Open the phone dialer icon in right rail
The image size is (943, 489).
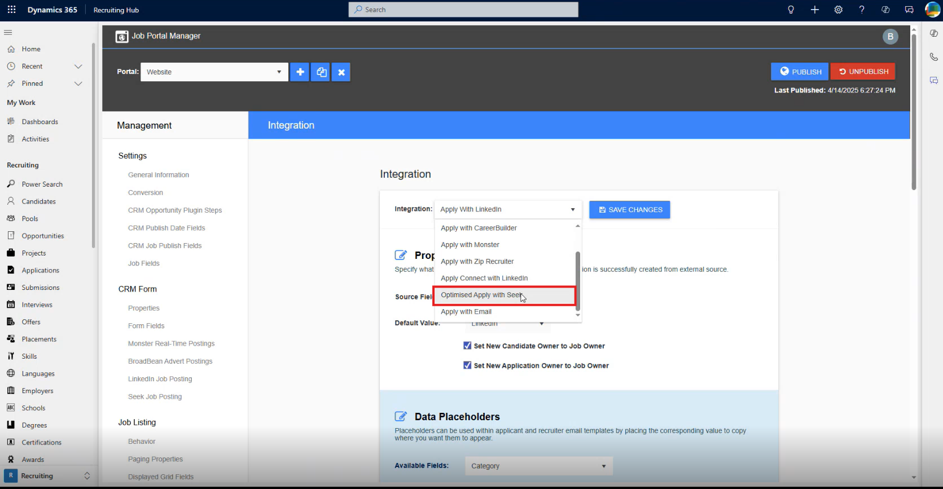coord(934,57)
